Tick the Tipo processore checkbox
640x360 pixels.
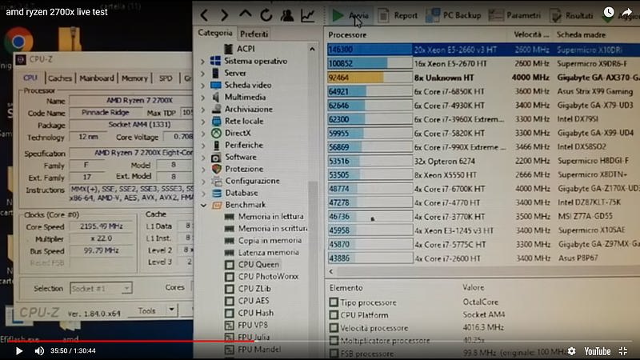click(334, 302)
